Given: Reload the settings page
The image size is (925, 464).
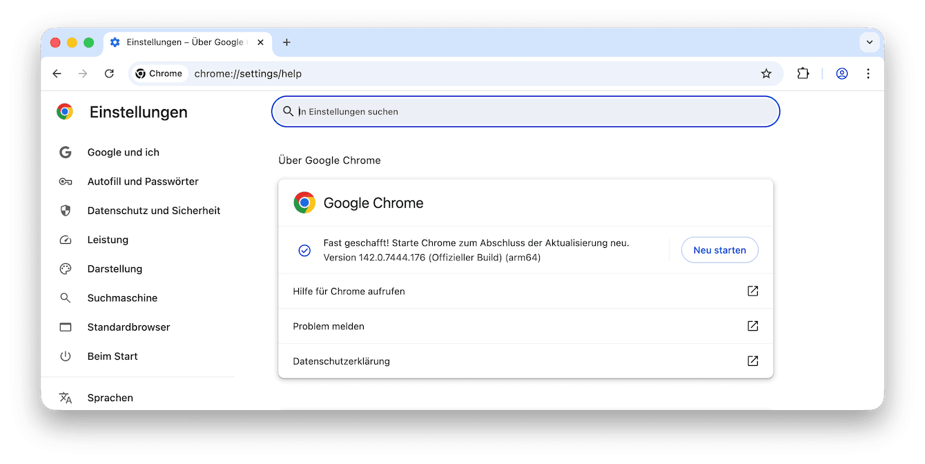Looking at the screenshot, I should [x=109, y=73].
